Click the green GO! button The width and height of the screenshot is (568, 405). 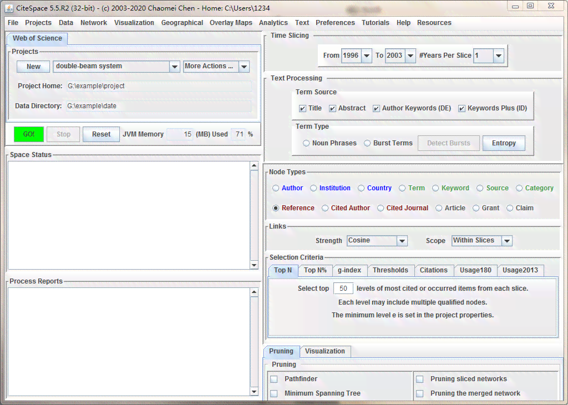pos(29,134)
